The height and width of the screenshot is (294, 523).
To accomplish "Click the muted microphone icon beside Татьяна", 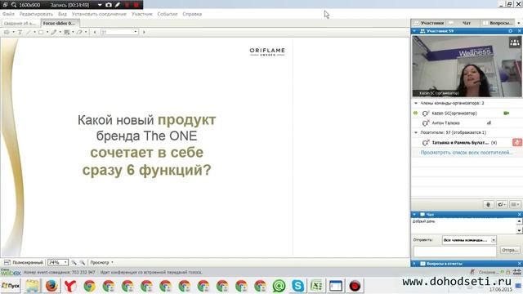I will coord(517,142).
